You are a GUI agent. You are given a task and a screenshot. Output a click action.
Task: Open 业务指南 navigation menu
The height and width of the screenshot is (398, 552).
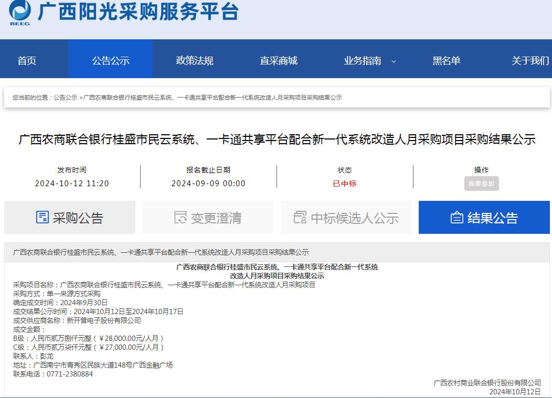pos(363,60)
